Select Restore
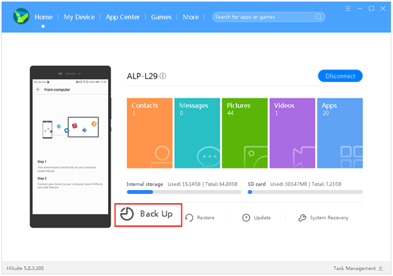This screenshot has height=276, width=393. [x=206, y=218]
